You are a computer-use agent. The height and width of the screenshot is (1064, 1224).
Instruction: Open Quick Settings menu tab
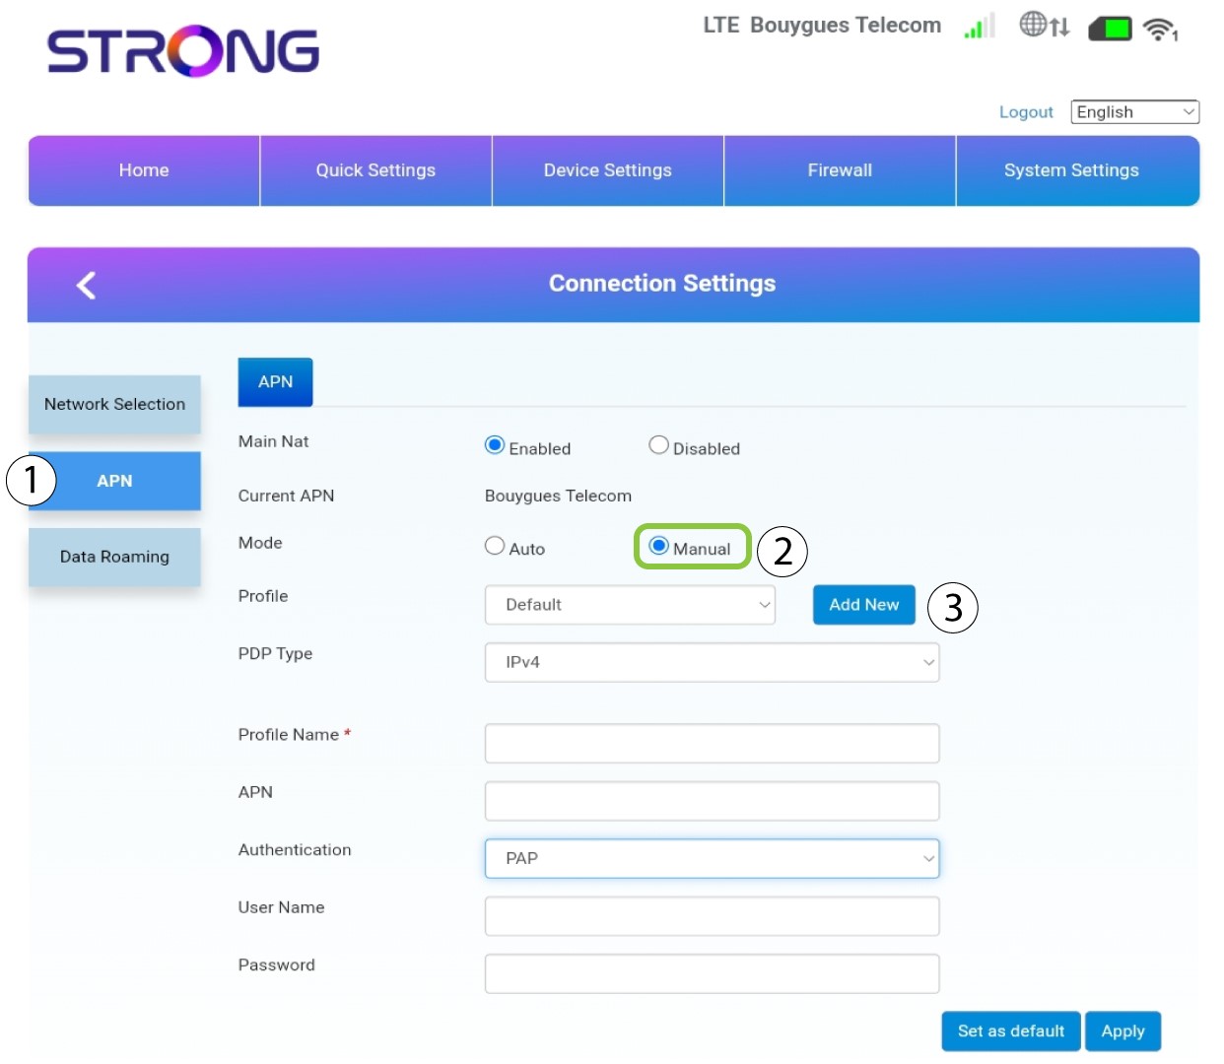tap(375, 170)
